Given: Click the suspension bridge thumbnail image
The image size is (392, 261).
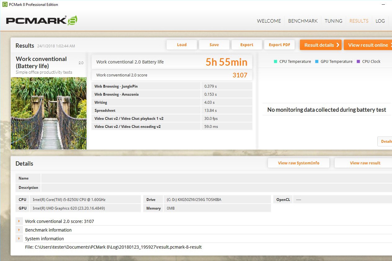Looking at the screenshot, I should point(49,113).
